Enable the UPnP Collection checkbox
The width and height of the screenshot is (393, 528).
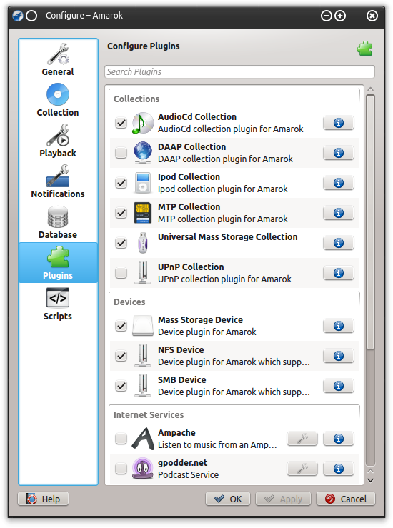[x=121, y=273]
